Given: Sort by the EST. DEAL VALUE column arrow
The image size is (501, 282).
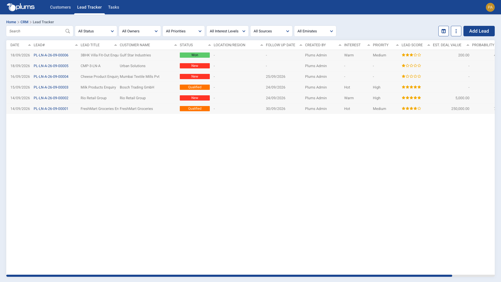Looking at the screenshot, I should [x=468, y=45].
